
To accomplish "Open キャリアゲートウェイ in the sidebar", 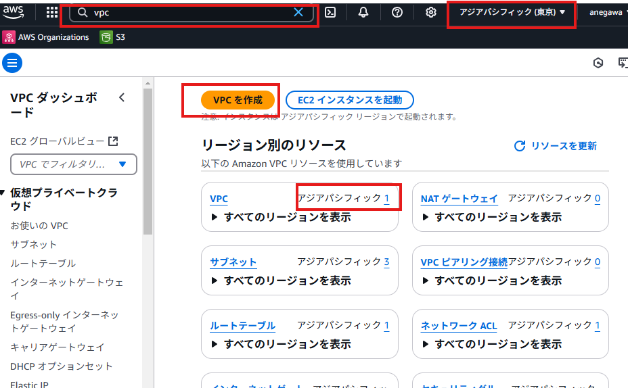I will click(x=58, y=347).
